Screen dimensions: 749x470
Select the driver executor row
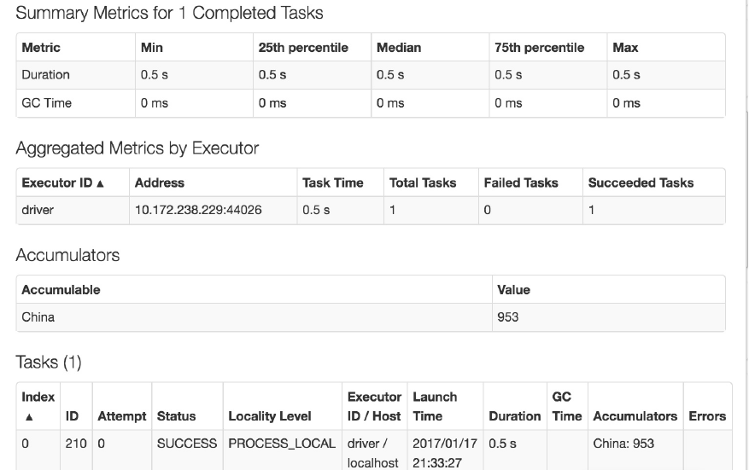[38, 210]
